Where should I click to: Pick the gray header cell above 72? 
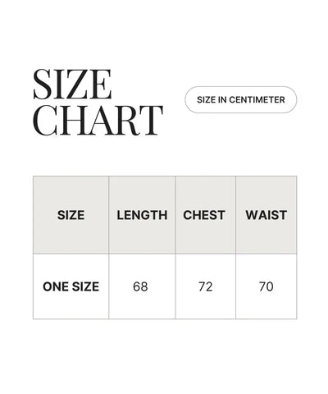pyautogui.click(x=206, y=215)
